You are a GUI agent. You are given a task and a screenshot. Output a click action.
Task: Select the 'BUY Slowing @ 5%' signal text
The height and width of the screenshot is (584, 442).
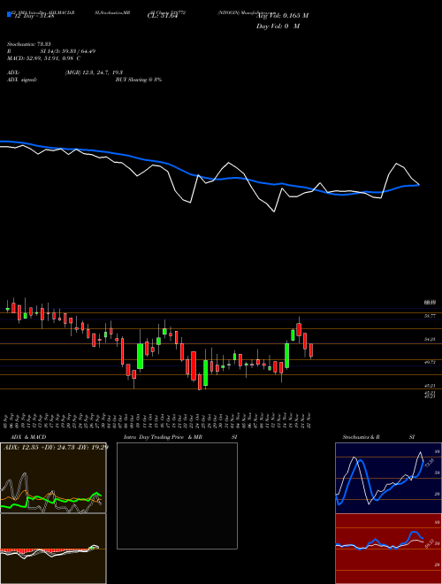coord(139,80)
